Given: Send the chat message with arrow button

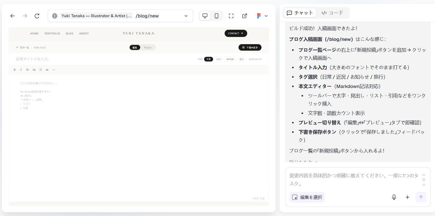Looking at the screenshot, I should click(x=421, y=197).
